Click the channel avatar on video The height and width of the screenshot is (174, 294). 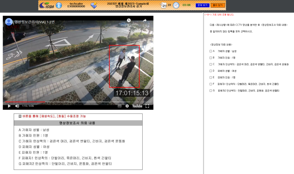coord(9,22)
